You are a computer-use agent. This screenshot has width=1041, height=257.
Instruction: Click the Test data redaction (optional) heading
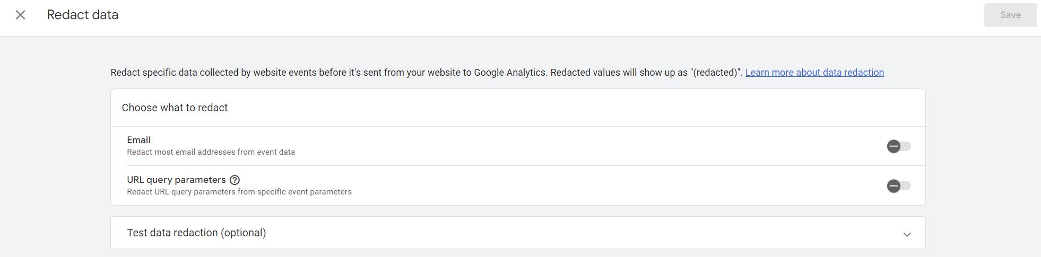pyautogui.click(x=196, y=233)
